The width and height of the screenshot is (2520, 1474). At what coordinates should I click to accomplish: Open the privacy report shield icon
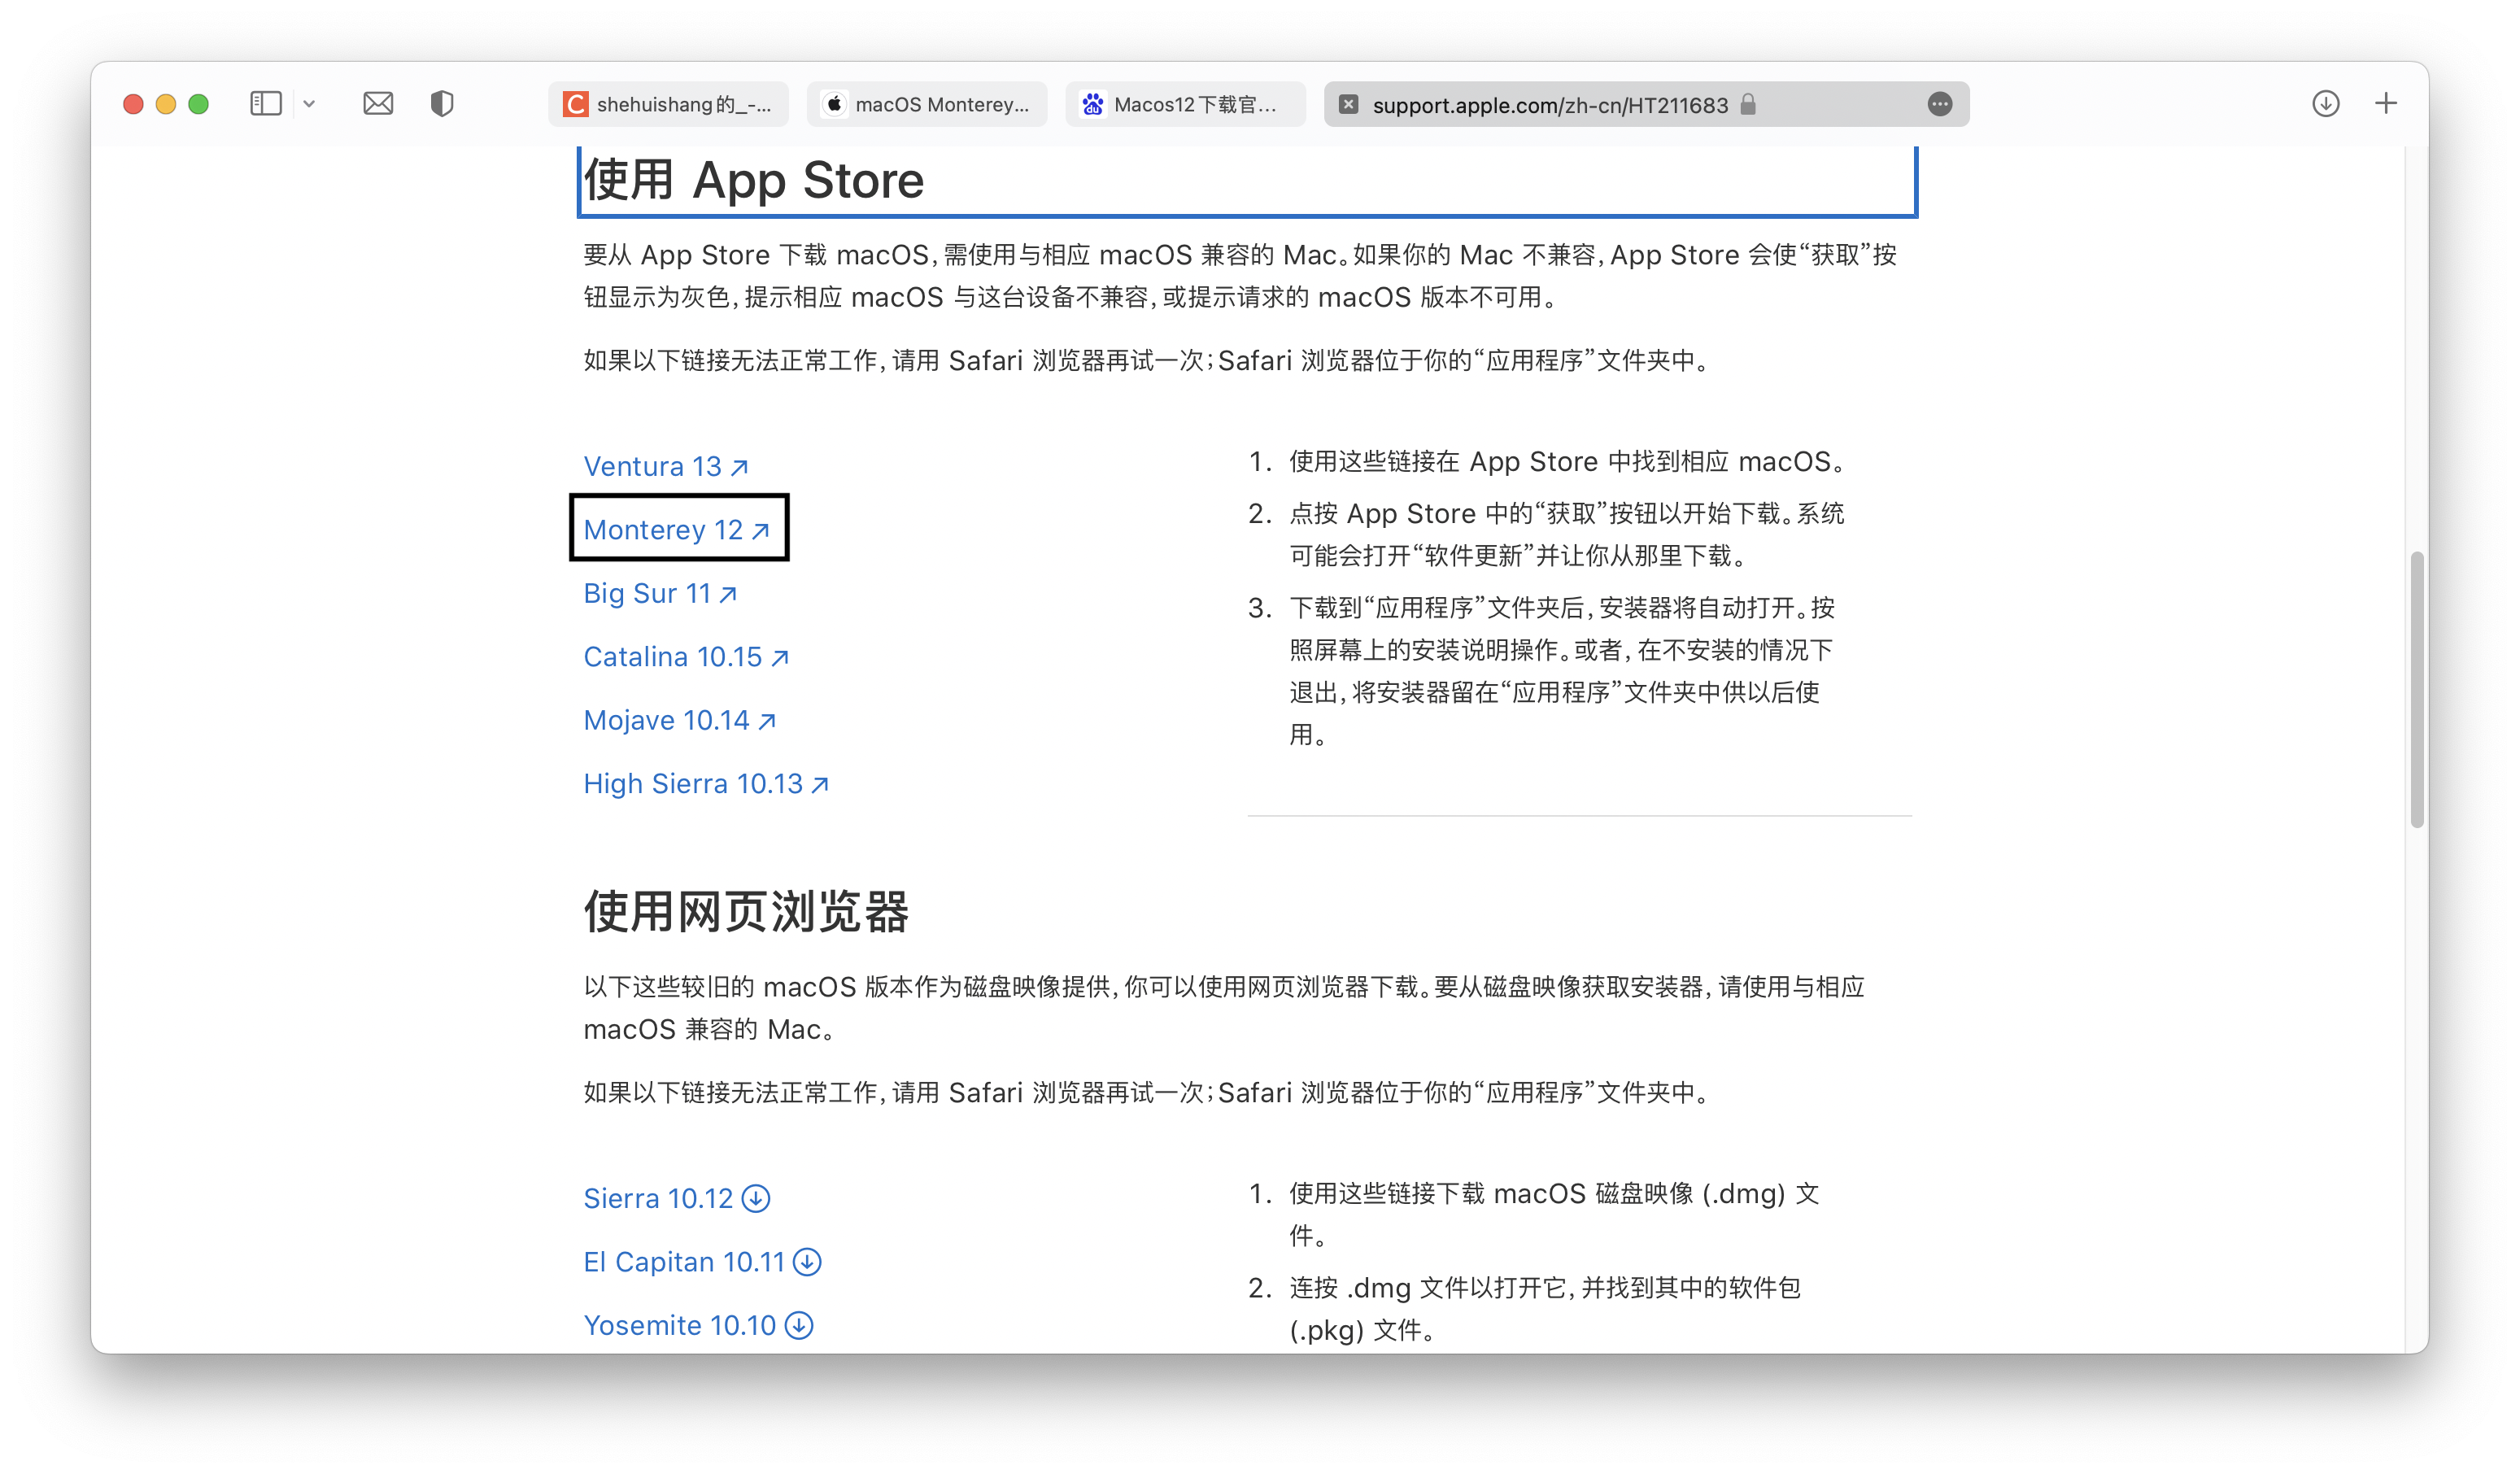[x=442, y=104]
